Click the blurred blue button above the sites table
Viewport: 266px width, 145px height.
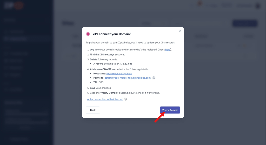245,23
